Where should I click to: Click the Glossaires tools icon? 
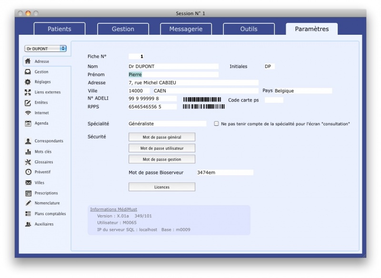click(x=28, y=162)
